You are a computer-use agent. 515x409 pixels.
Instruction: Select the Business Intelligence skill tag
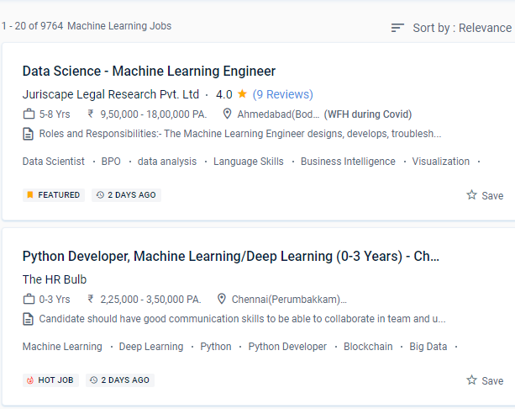348,162
